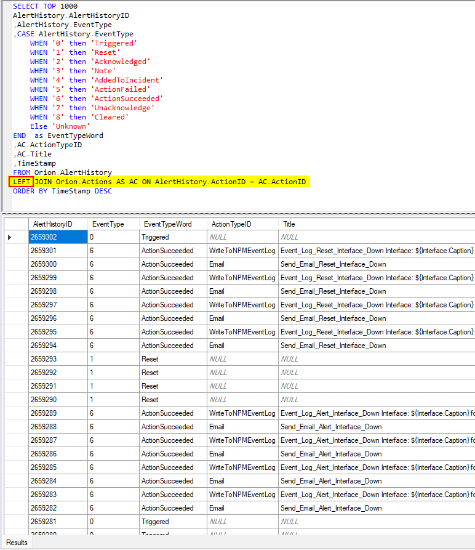Click WriteToNPMEventLog cell in row 2659301
This screenshot has width=475, height=550.
pos(242,251)
